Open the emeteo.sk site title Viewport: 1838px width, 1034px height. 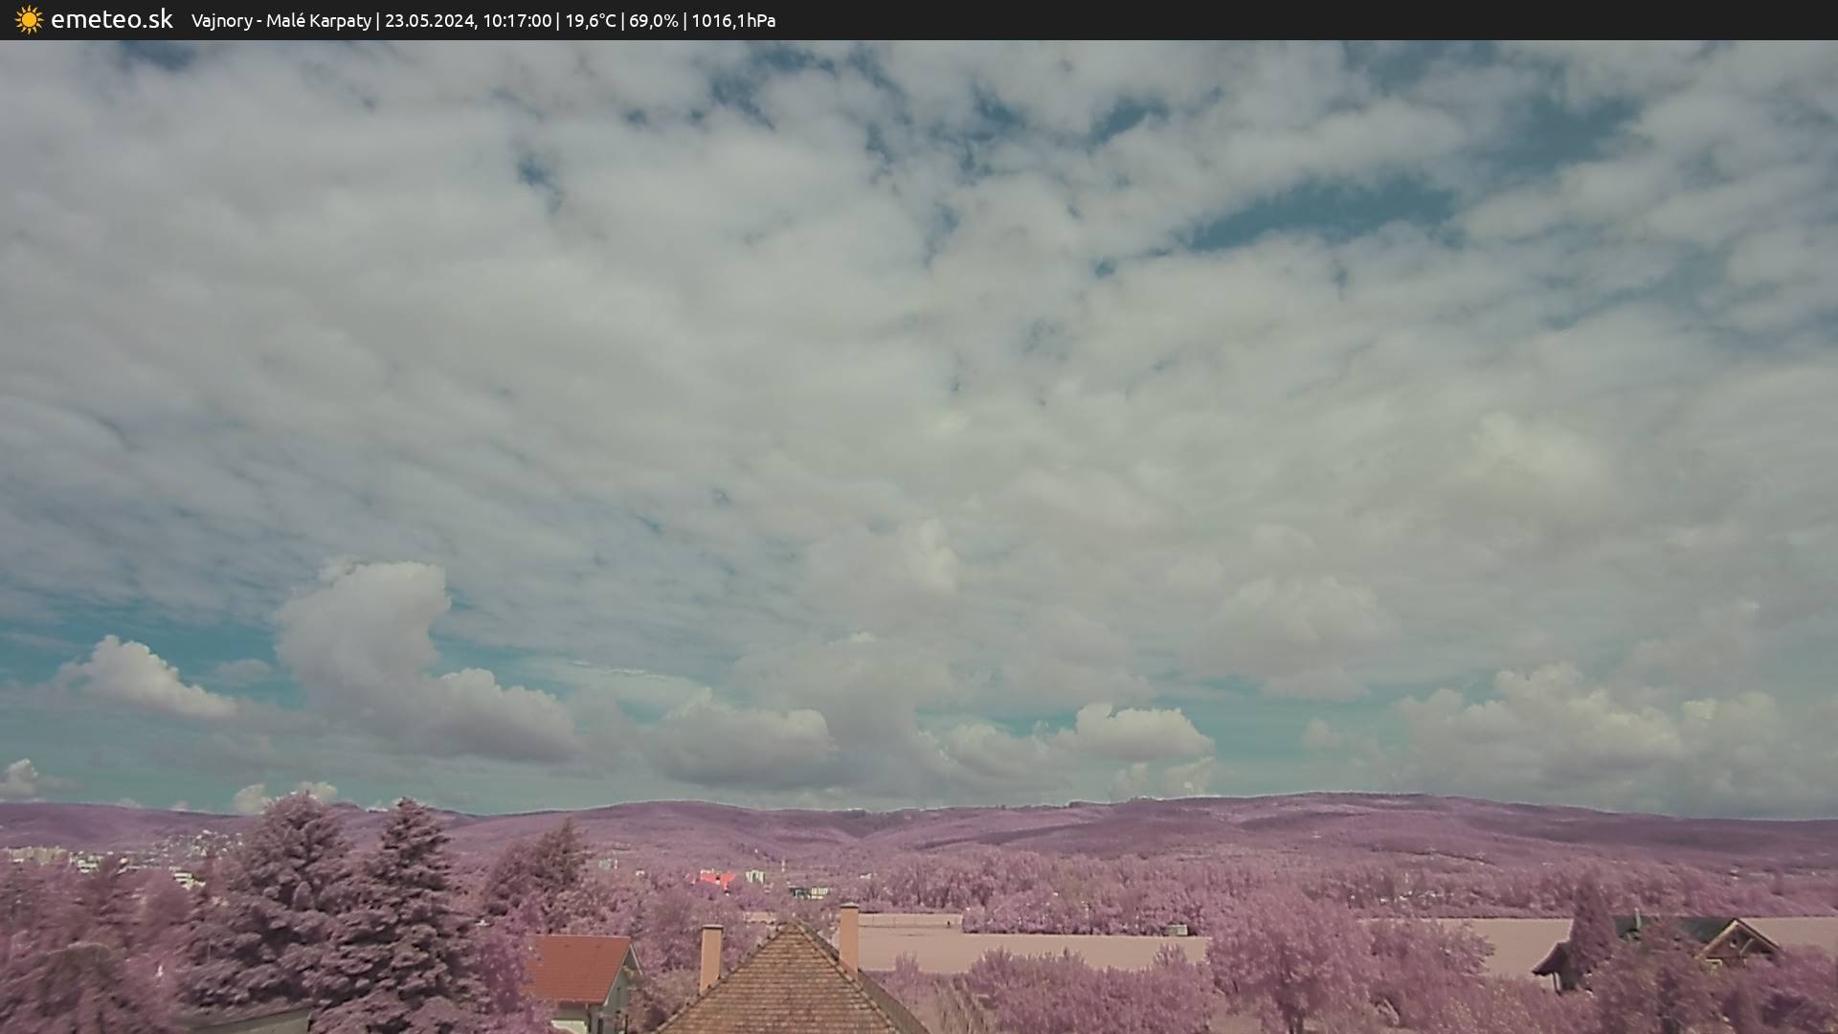click(x=111, y=19)
